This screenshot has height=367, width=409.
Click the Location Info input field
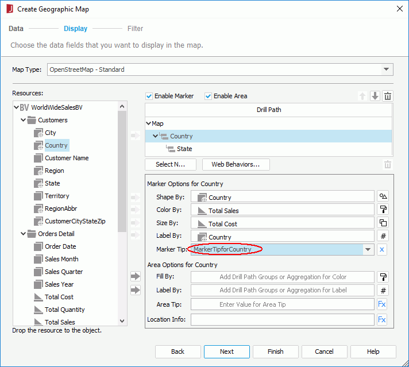[282, 319]
